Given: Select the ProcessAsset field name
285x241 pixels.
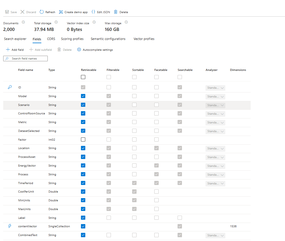Looking at the screenshot, I should (x=27, y=157).
